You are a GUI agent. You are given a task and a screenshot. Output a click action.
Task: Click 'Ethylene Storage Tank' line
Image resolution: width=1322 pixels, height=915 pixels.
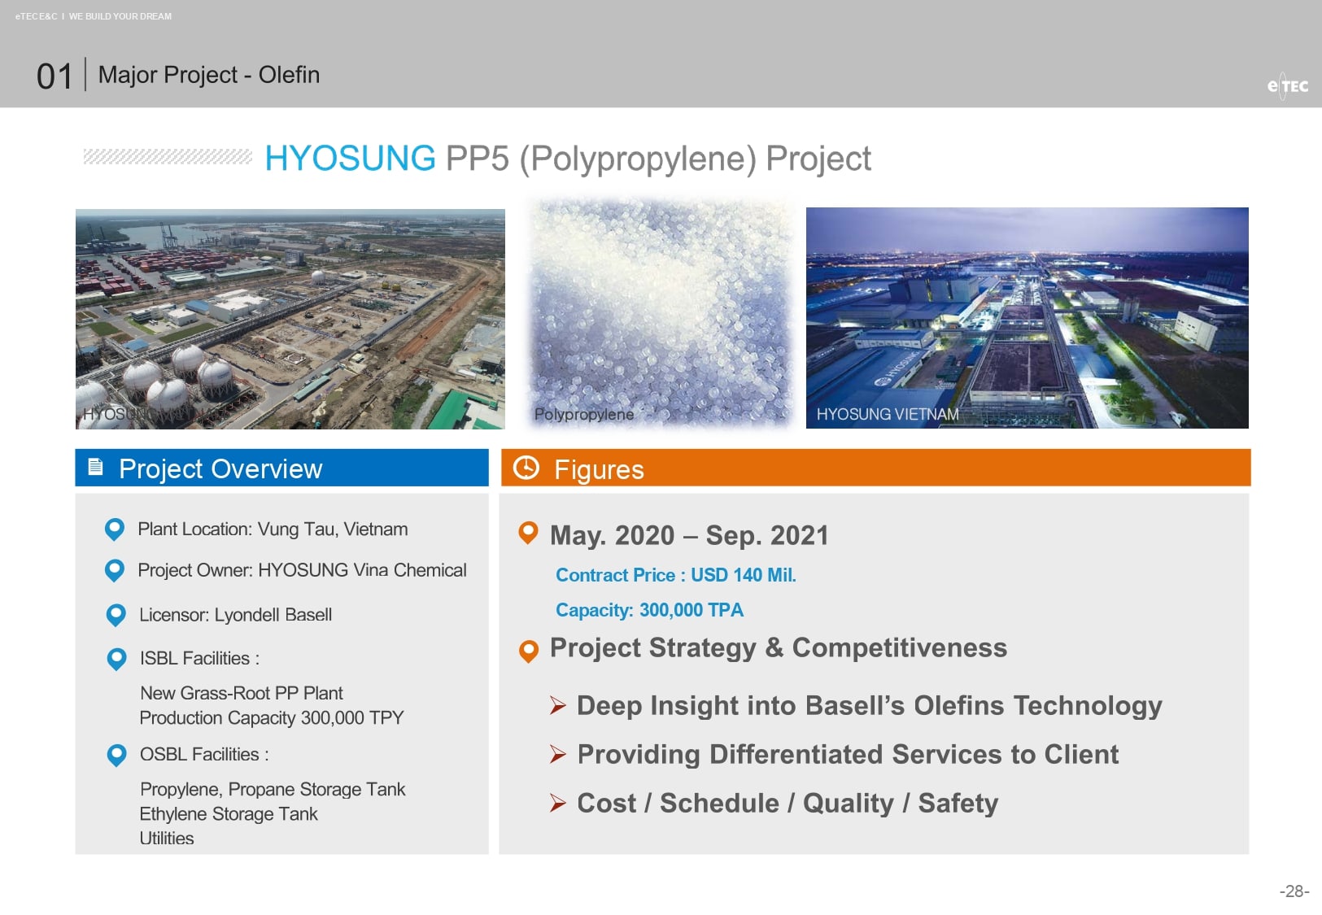229,813
